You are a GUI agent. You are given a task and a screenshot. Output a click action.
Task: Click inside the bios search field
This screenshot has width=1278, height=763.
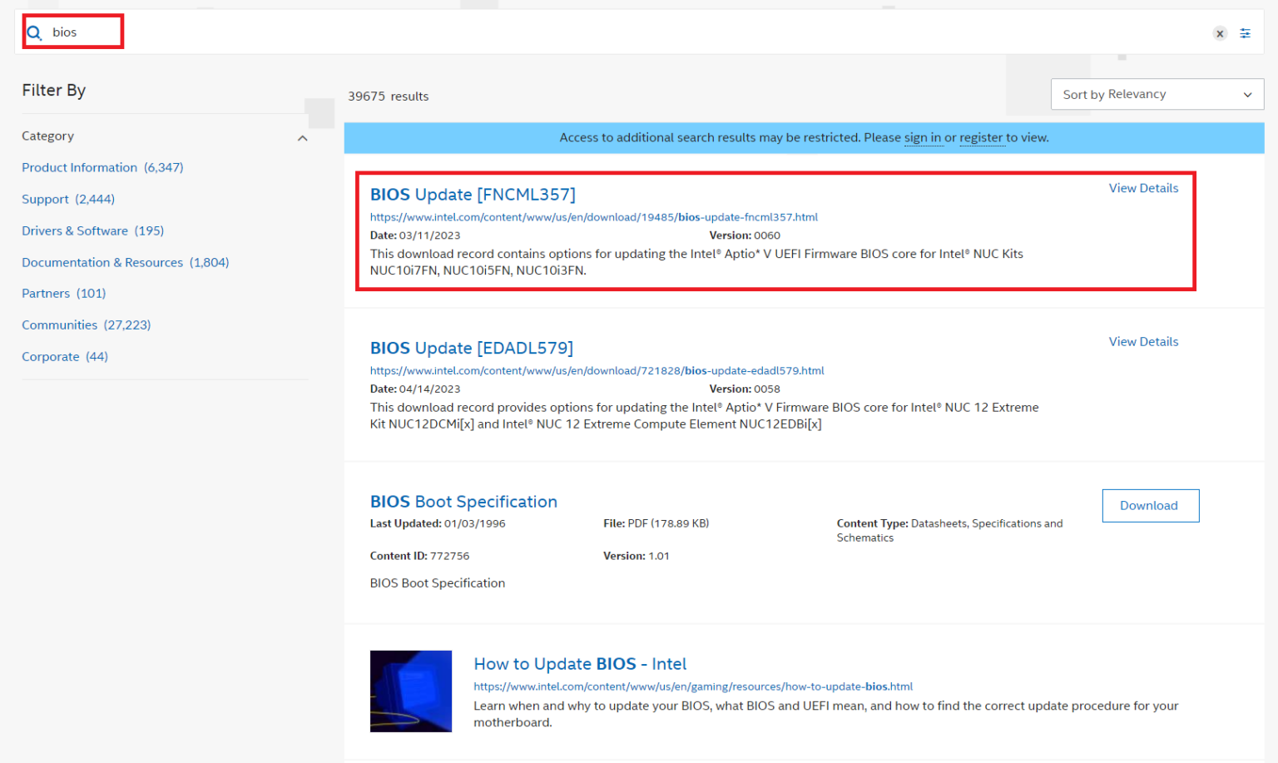tap(83, 32)
